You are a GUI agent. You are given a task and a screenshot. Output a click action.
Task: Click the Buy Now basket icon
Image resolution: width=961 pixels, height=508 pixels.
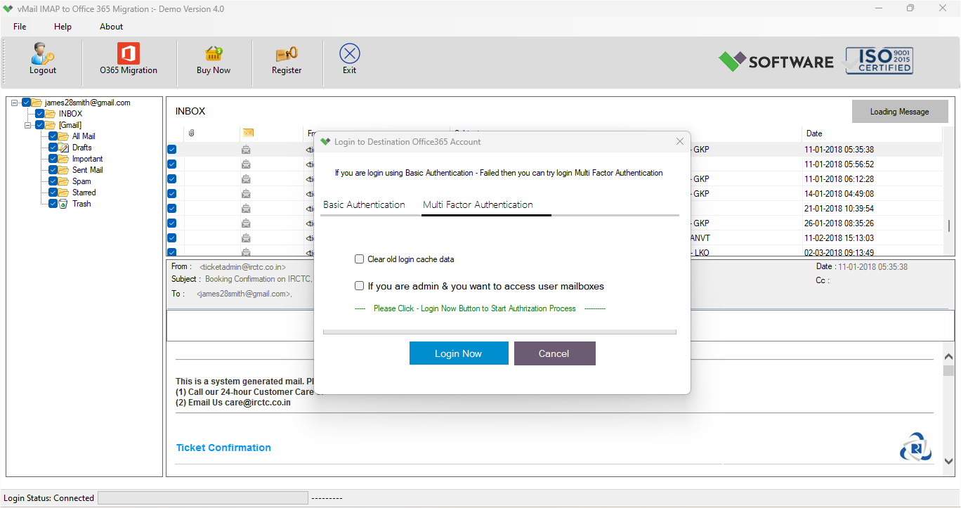(214, 54)
